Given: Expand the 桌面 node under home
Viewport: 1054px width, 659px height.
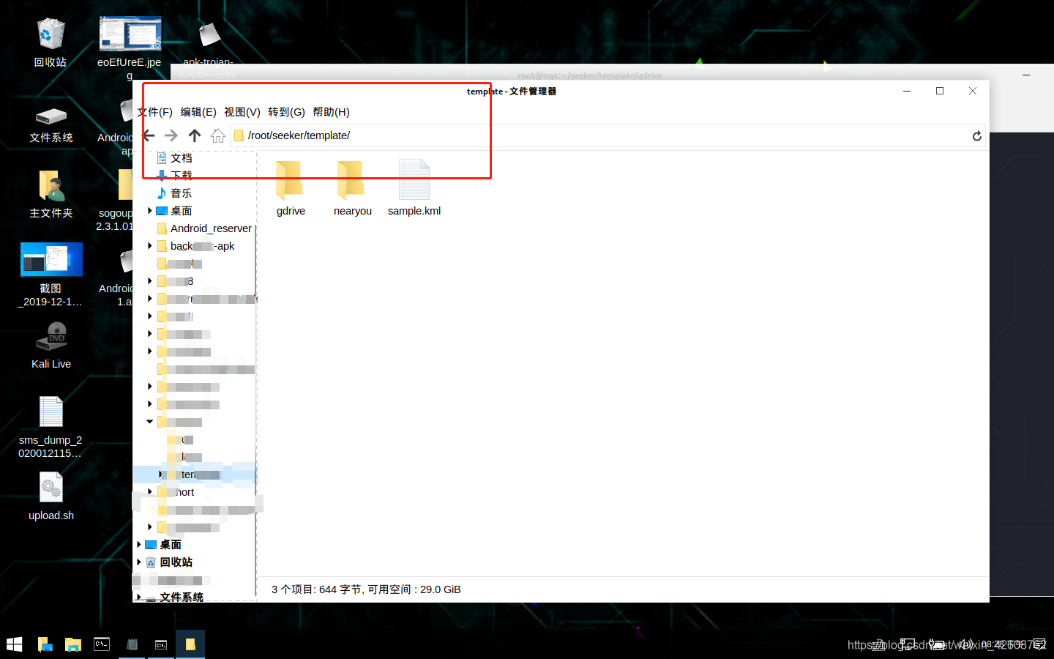Looking at the screenshot, I should pyautogui.click(x=150, y=211).
